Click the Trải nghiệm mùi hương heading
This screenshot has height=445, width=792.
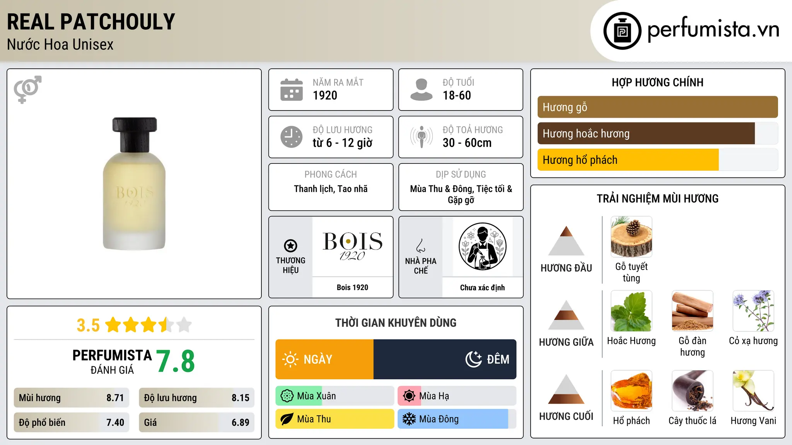coord(657,199)
